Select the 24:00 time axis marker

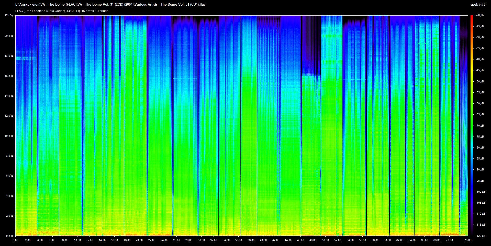tap(164, 240)
